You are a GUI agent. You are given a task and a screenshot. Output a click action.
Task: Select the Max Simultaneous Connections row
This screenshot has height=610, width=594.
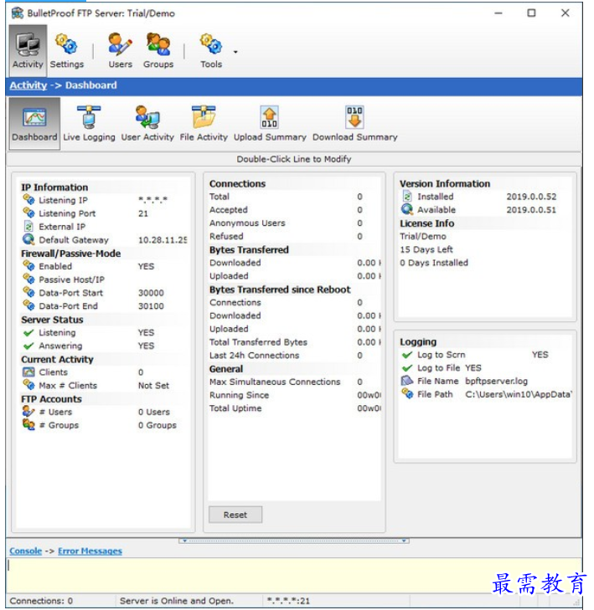tap(294, 382)
